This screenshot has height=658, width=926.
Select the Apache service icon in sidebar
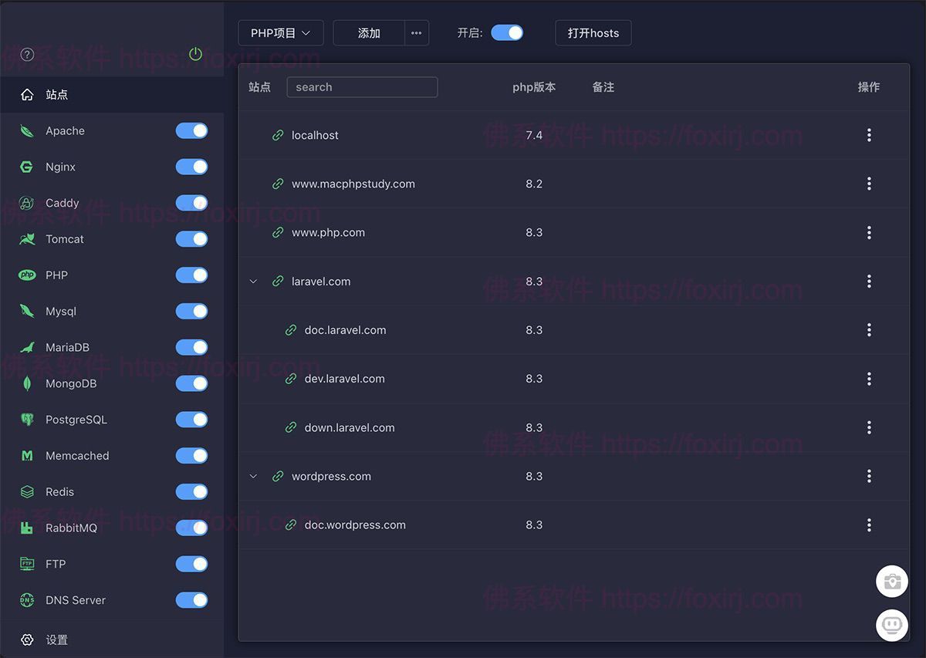tap(26, 130)
